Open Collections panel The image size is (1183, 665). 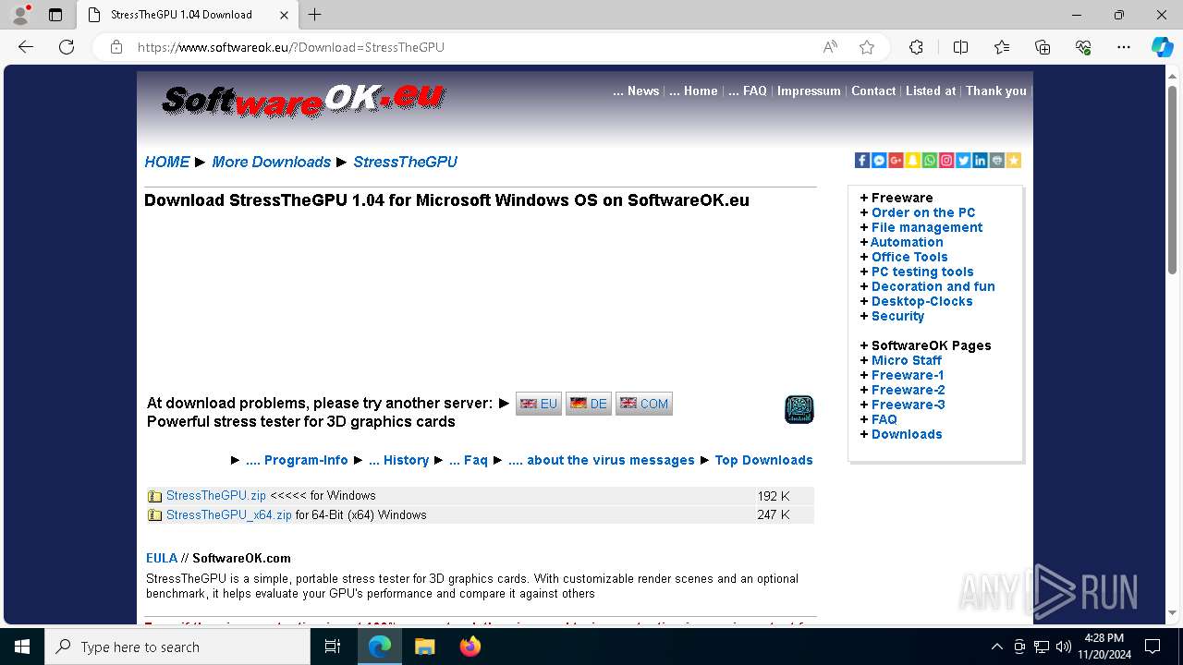[x=1043, y=47]
